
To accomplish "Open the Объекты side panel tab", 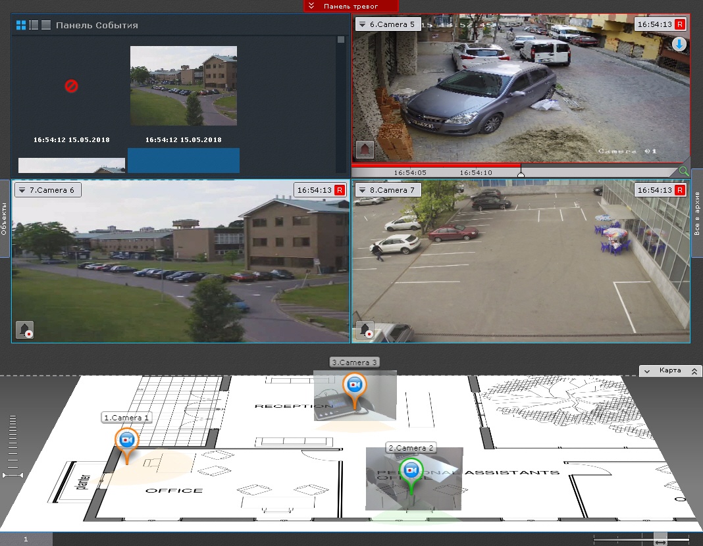I will click(5, 218).
